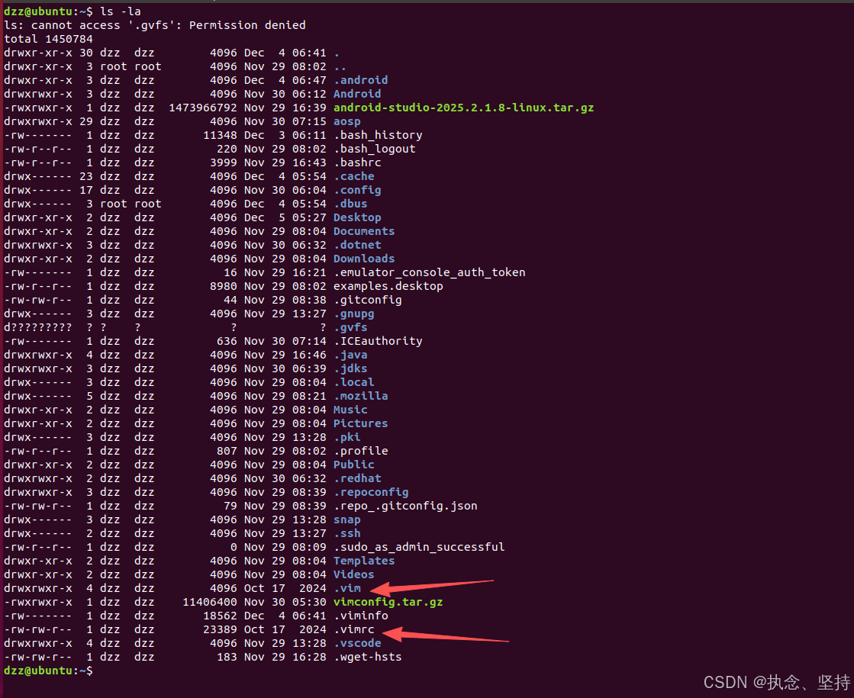Select the .pki directory name
854x698 pixels.
[347, 436]
